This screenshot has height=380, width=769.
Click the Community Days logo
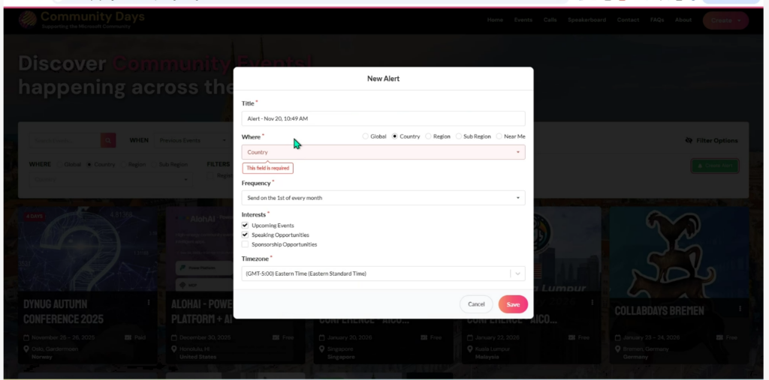click(x=27, y=20)
